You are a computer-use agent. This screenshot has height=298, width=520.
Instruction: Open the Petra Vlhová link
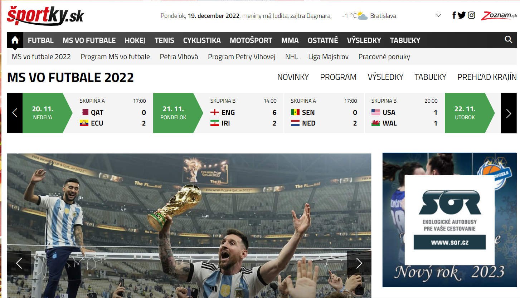point(179,57)
